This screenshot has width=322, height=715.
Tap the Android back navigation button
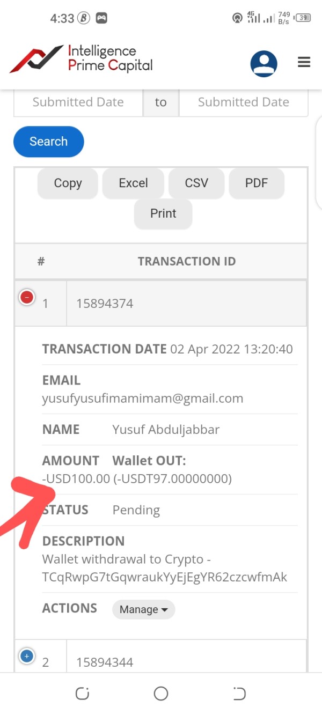tap(239, 694)
